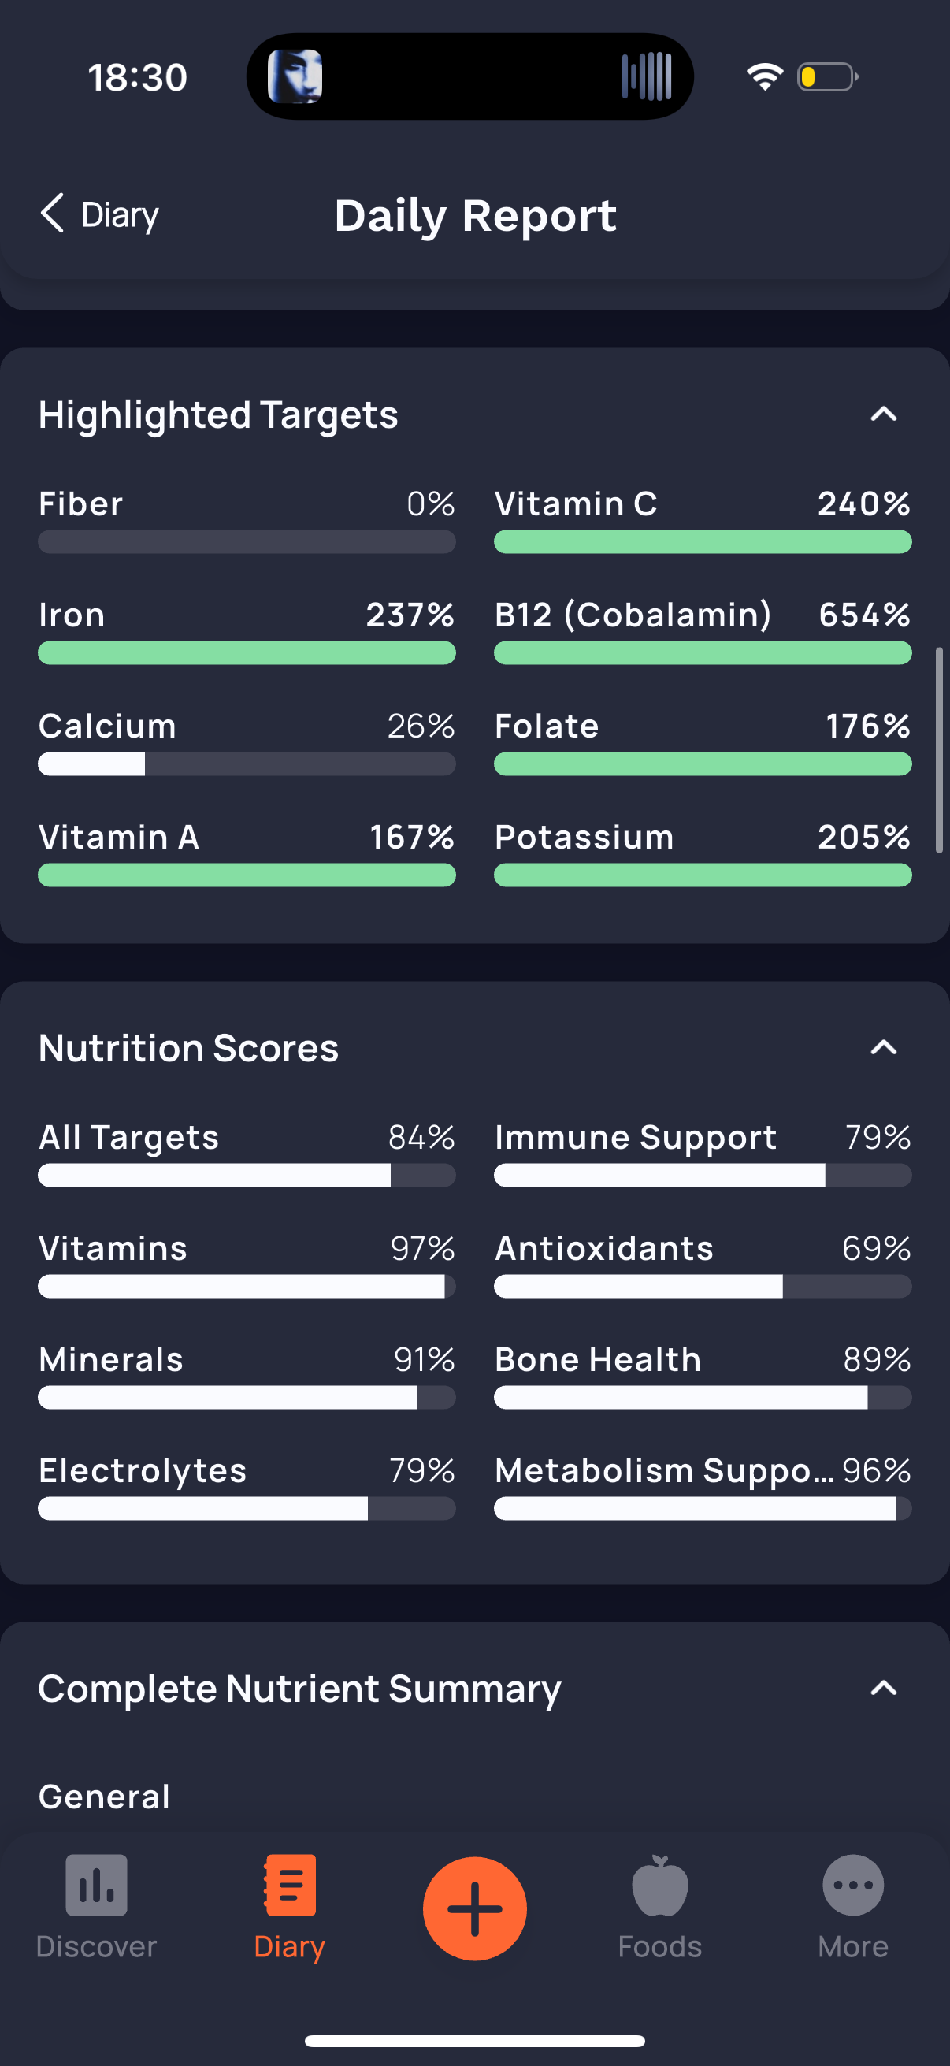Tap the back chevron next to Diary
This screenshot has height=2066, width=950.
[52, 214]
